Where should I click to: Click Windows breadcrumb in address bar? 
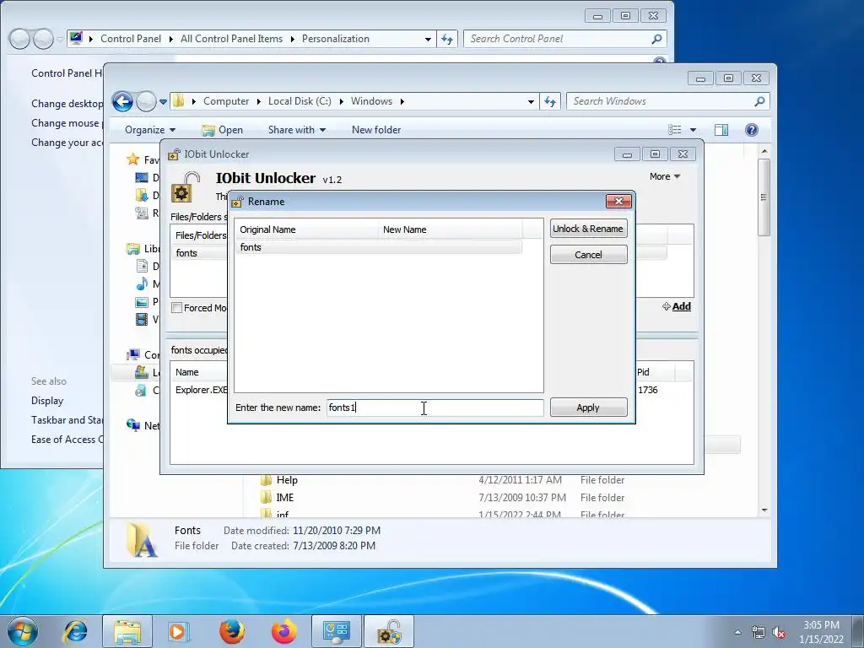[371, 101]
